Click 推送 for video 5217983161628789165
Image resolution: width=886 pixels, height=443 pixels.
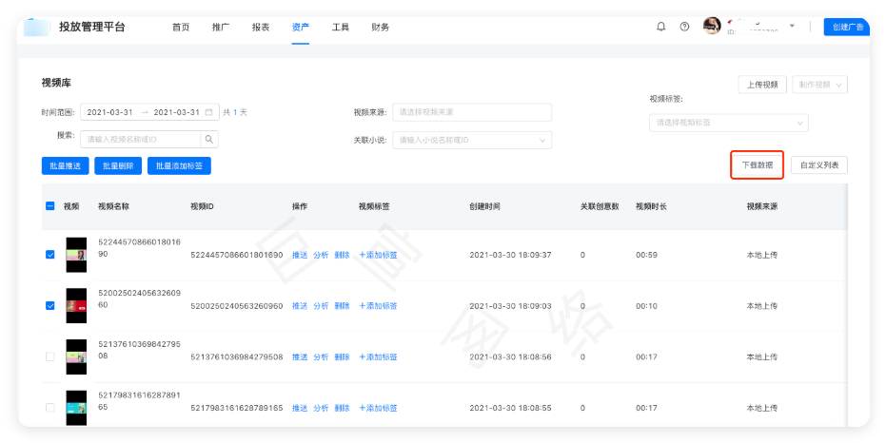300,408
